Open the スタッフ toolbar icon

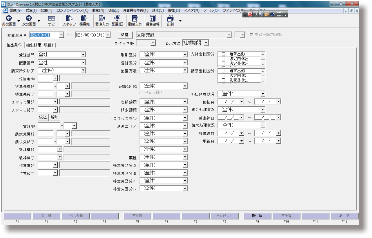(69, 18)
